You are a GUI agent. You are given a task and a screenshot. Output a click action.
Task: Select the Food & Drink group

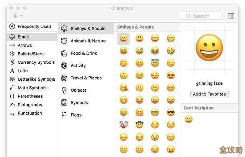click(83, 53)
